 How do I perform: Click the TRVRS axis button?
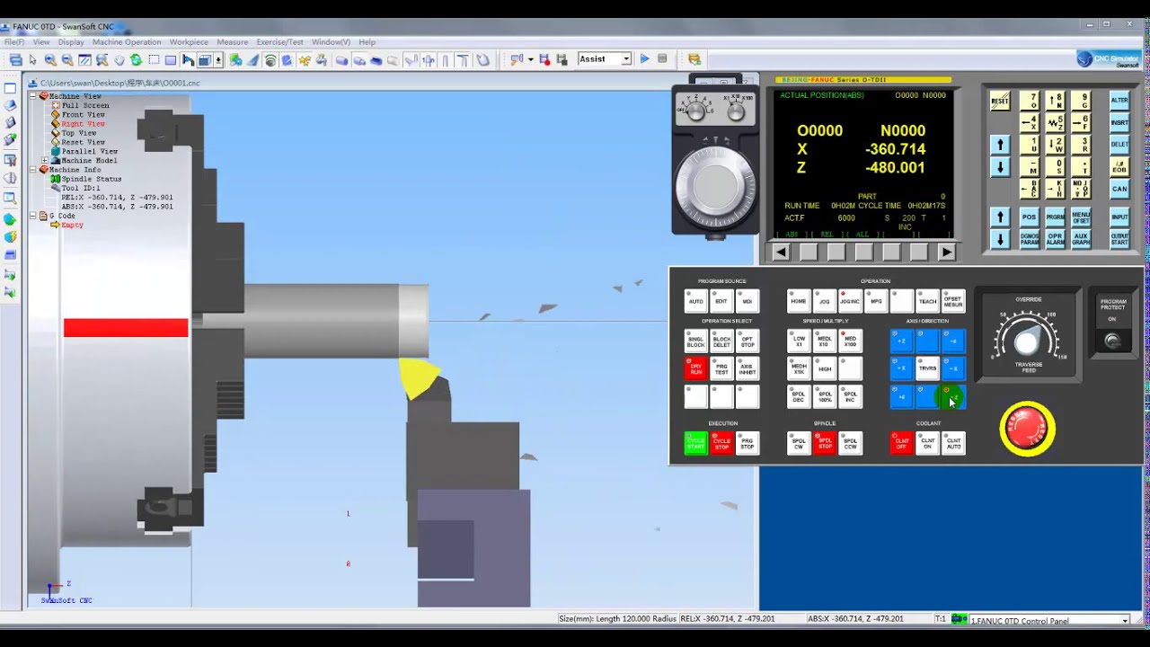[x=928, y=368]
